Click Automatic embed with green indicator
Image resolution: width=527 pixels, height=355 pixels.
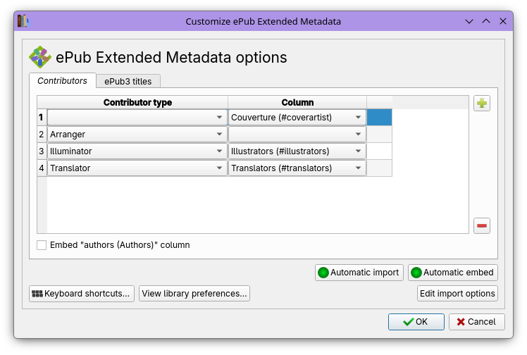[x=452, y=273]
